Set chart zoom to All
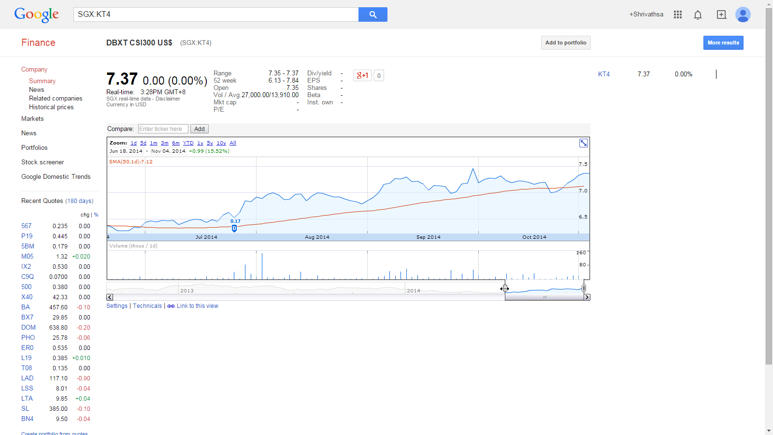Screen dimensions: 773x435 233,143
